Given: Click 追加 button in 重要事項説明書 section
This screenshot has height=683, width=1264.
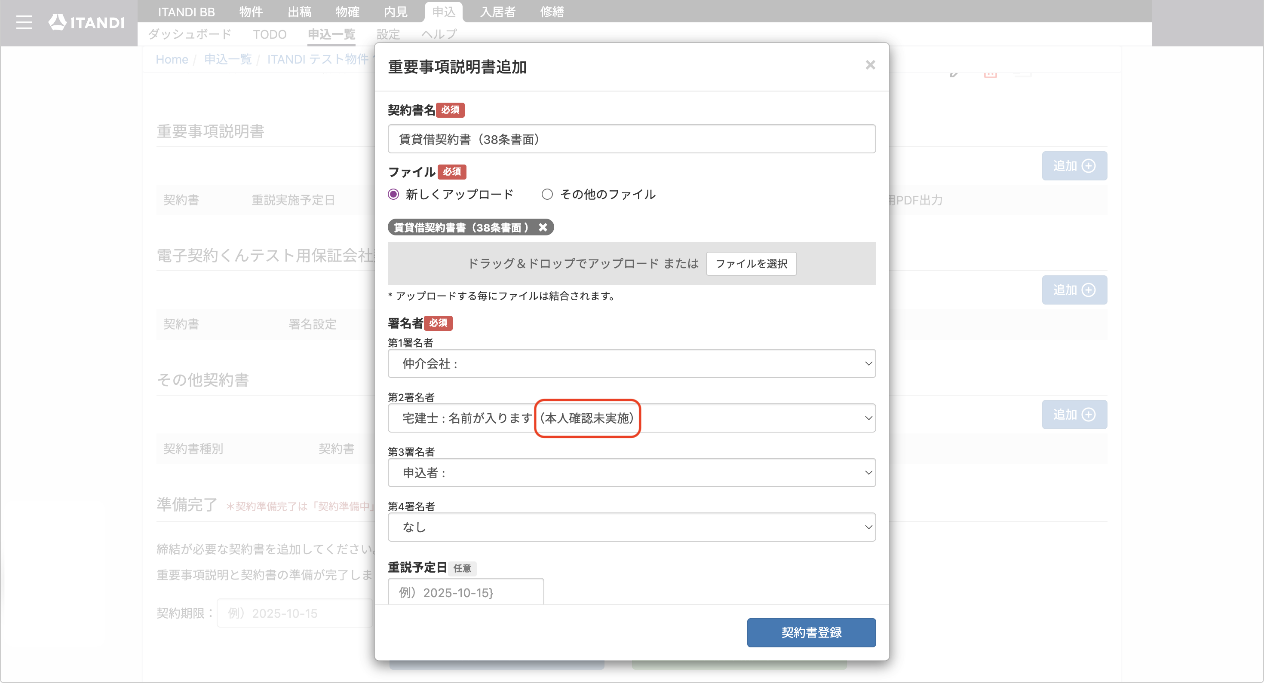Looking at the screenshot, I should click(1074, 166).
